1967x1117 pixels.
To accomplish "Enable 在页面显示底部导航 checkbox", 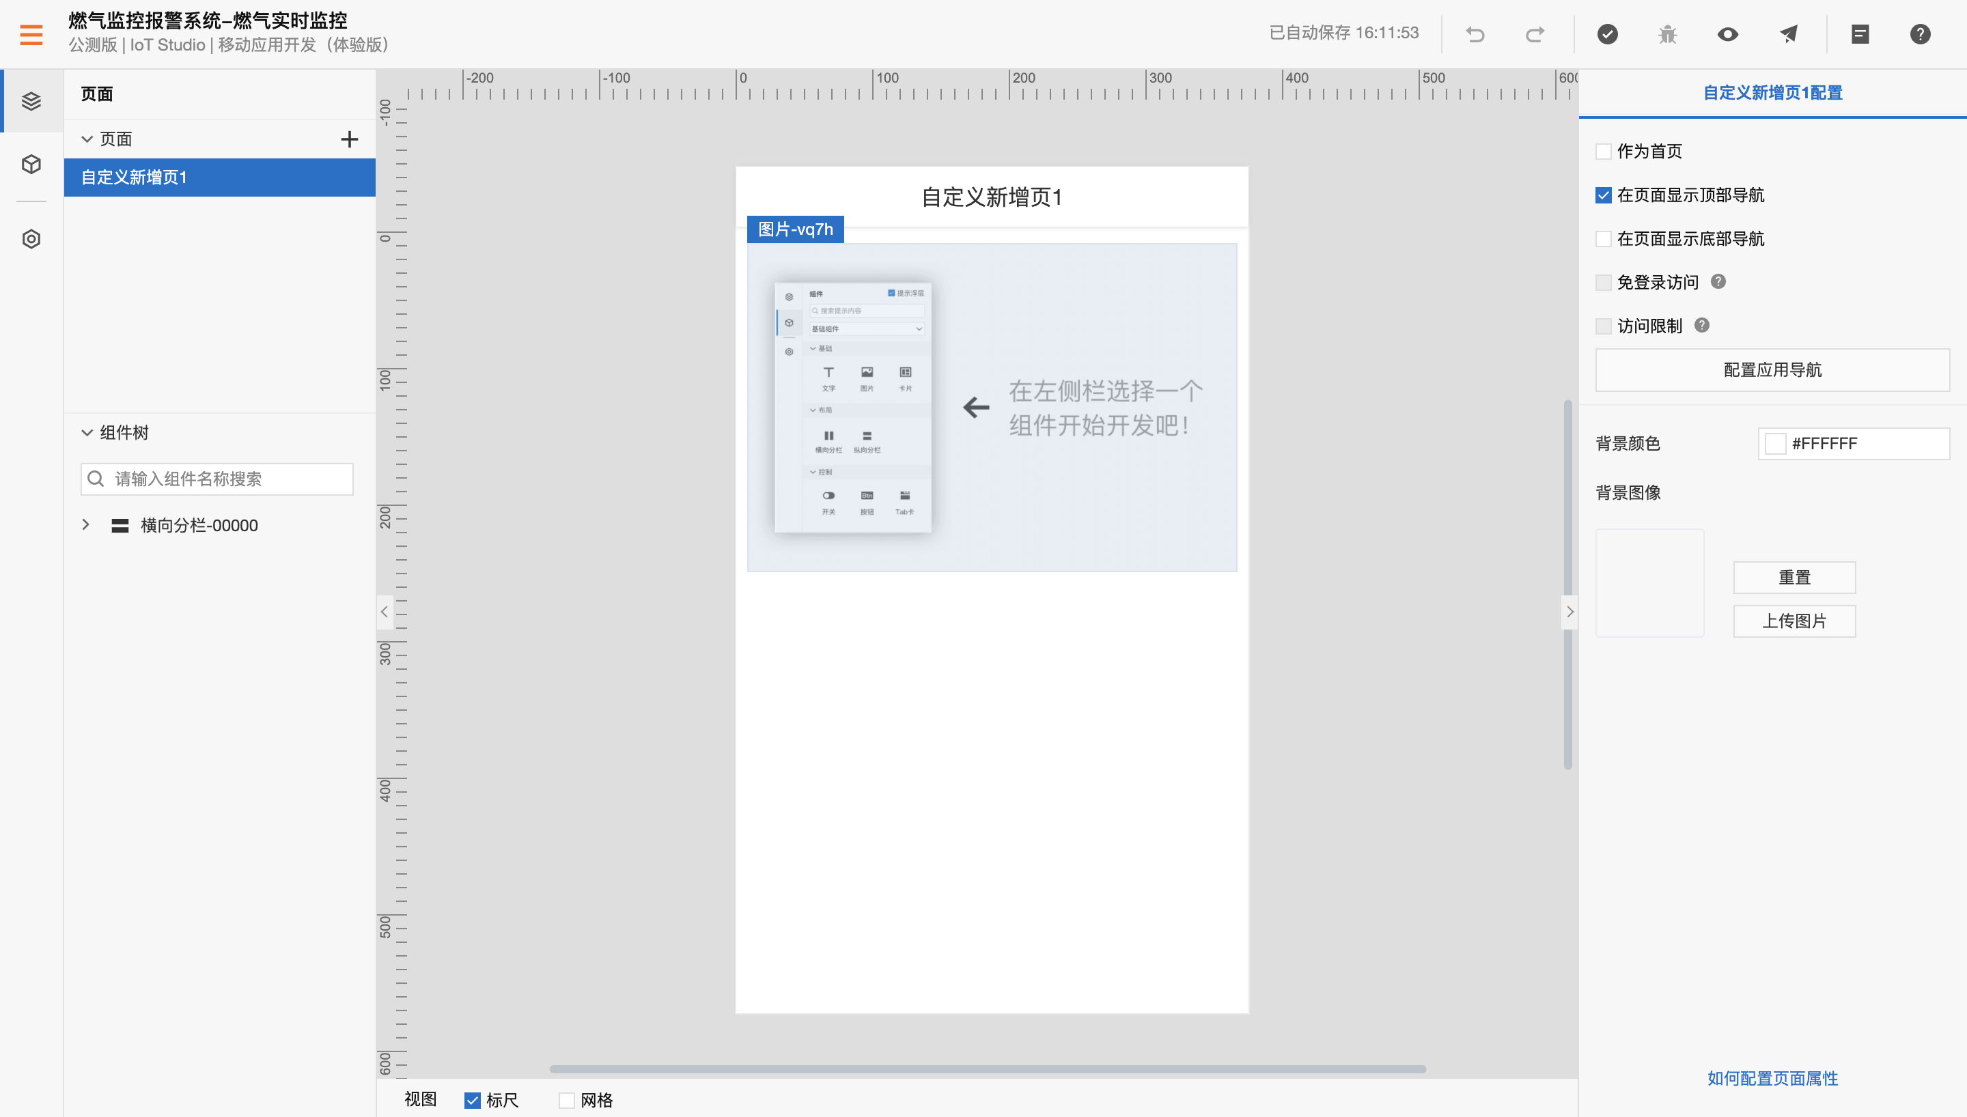I will pos(1604,238).
